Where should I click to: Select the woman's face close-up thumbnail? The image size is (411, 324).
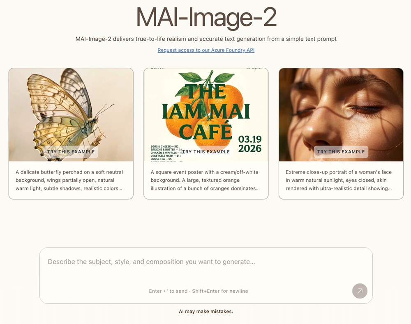point(341,115)
